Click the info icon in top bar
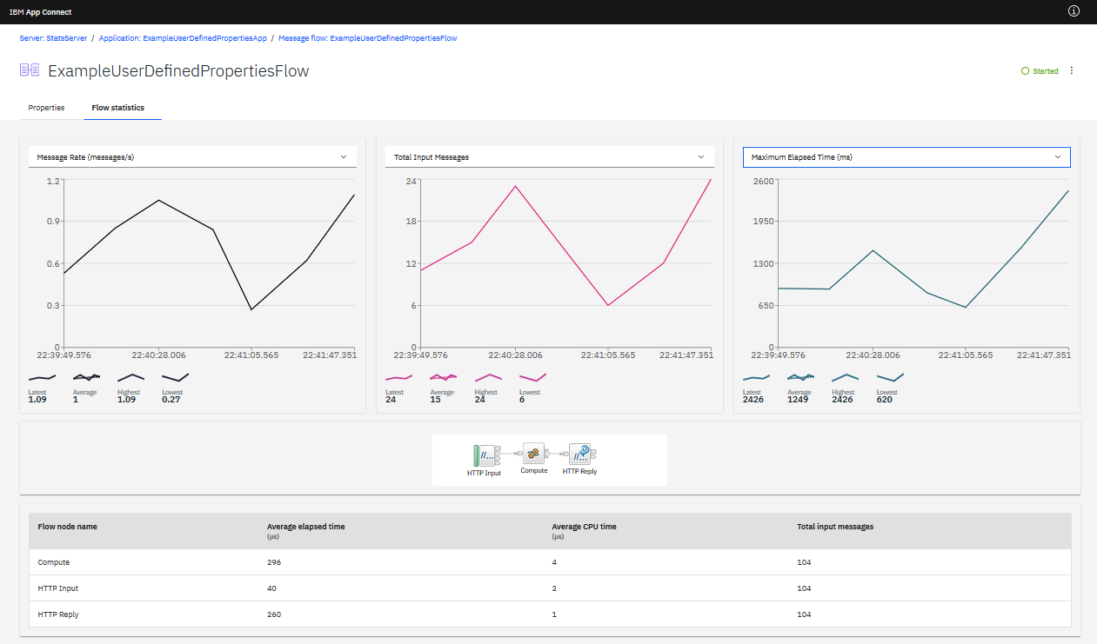 click(x=1074, y=11)
